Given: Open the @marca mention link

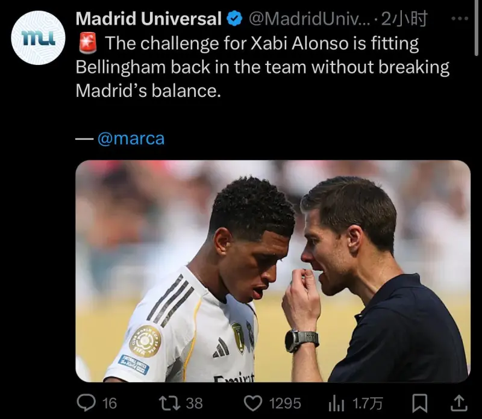Looking at the screenshot, I should pyautogui.click(x=131, y=138).
